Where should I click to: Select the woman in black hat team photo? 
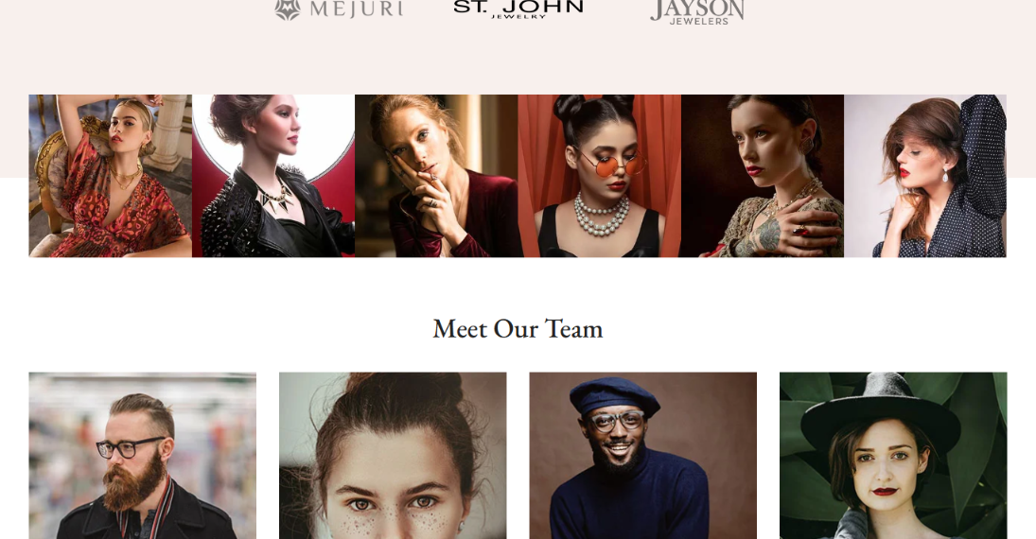tap(893, 456)
